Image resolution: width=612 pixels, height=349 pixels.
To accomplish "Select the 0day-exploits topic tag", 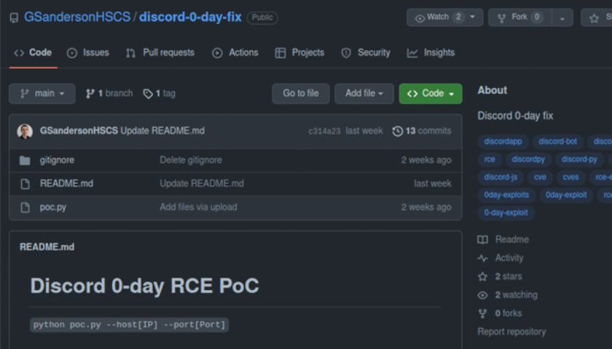I will (506, 195).
